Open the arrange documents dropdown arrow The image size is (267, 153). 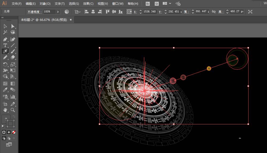pos(170,3)
